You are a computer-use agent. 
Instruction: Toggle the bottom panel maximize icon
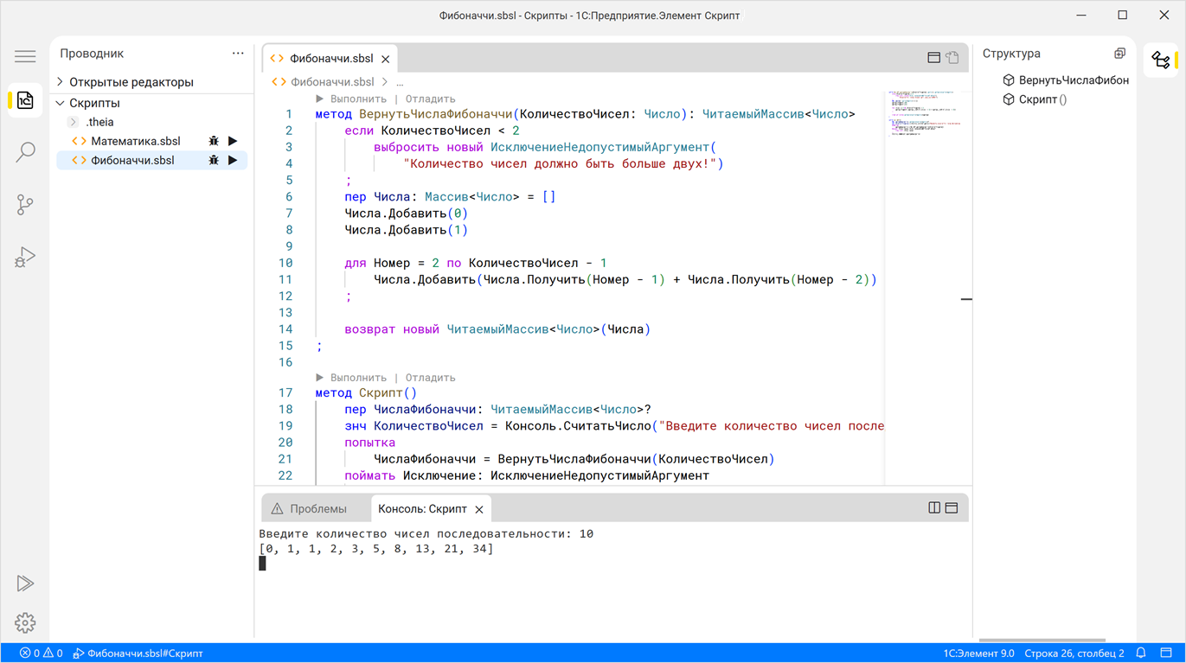(x=952, y=508)
